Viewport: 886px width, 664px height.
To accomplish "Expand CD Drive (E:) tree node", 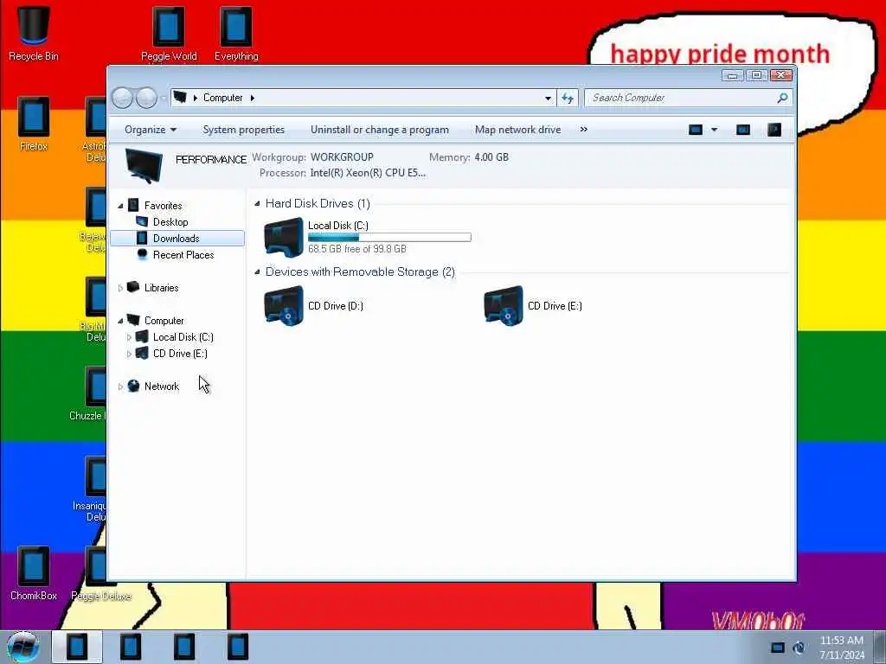I will 129,354.
